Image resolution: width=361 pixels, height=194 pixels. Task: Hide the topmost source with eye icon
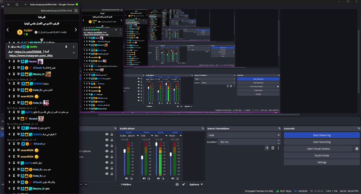[107, 134]
